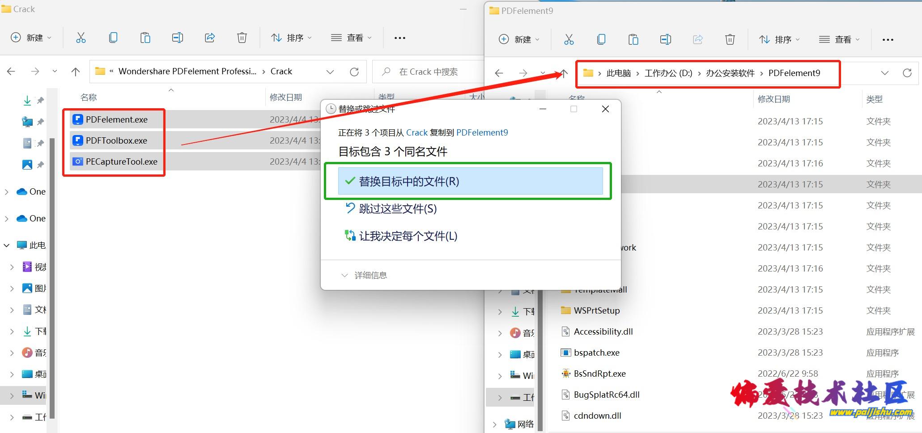
Task: Click the bspatch.exe file icon
Action: pyautogui.click(x=566, y=352)
